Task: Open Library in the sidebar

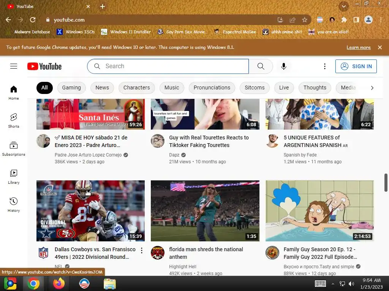Action: tap(14, 177)
